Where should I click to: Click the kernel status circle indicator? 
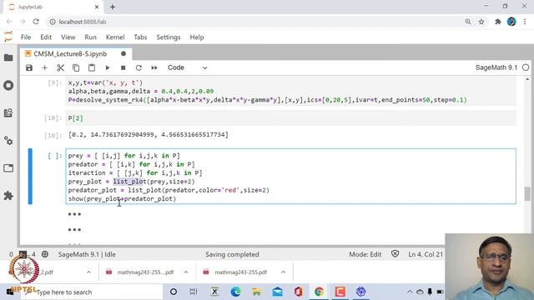(526, 67)
